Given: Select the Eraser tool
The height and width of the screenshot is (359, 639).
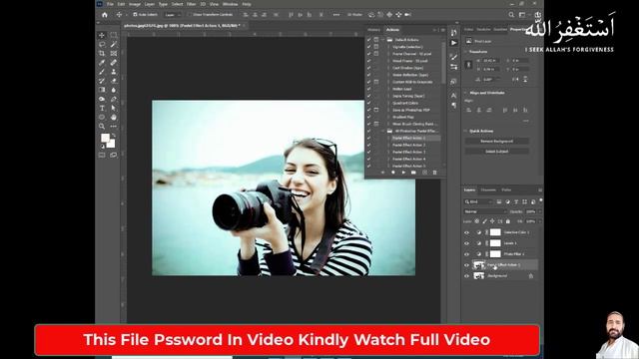Looking at the screenshot, I should [x=113, y=81].
